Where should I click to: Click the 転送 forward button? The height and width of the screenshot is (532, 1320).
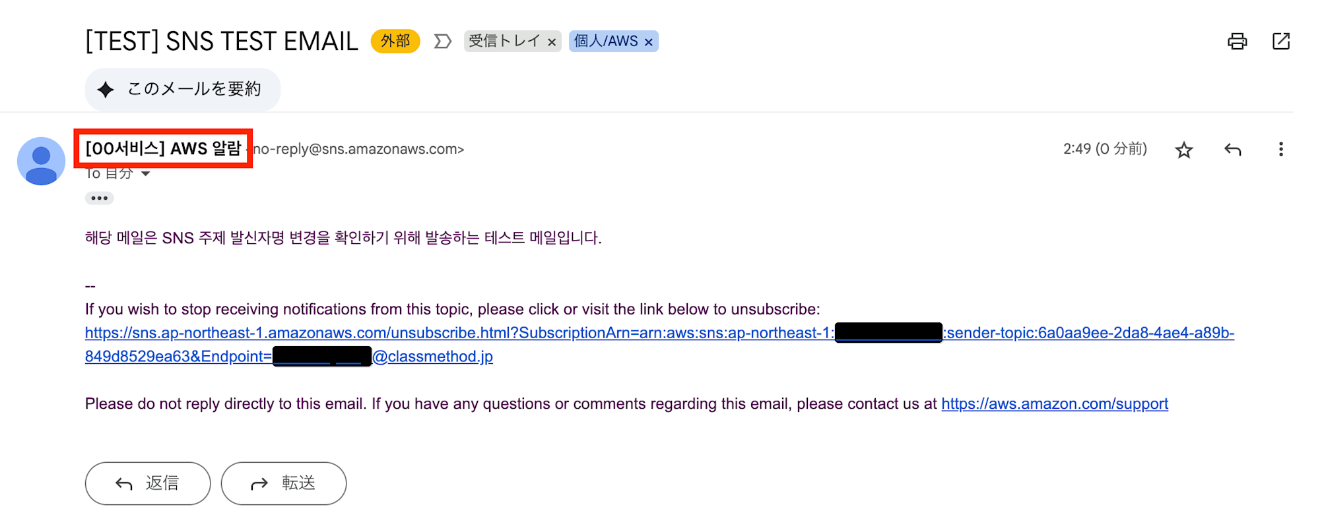[x=284, y=483]
